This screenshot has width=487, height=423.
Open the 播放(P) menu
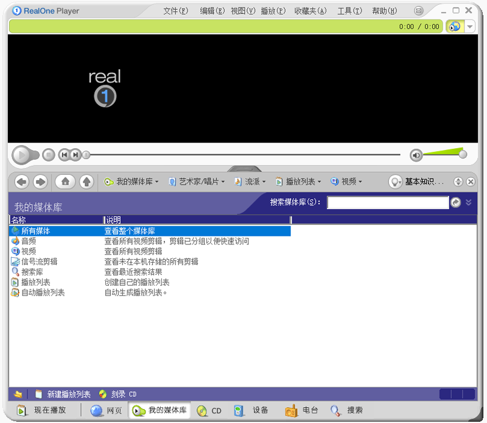click(273, 11)
